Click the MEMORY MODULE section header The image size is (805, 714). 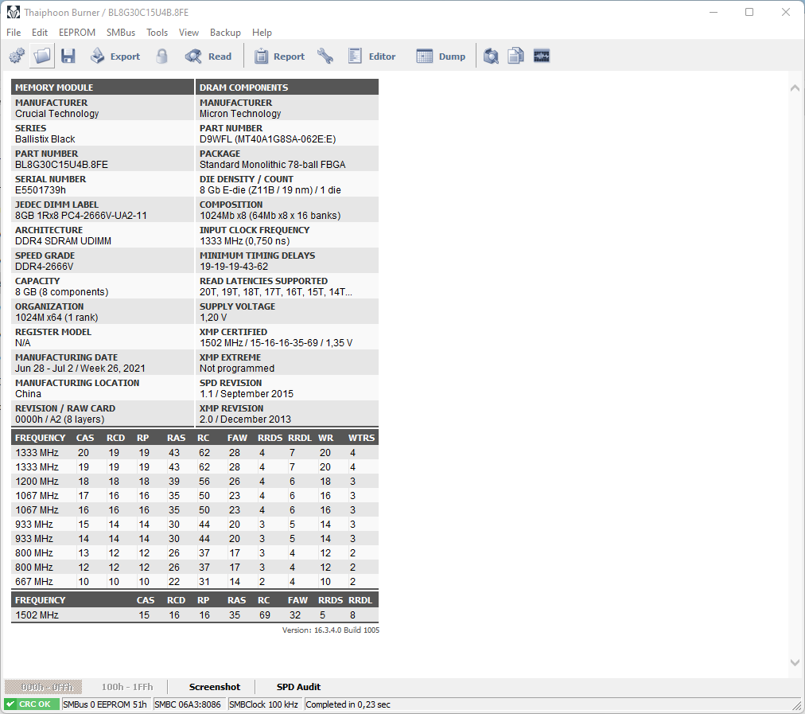(x=103, y=88)
